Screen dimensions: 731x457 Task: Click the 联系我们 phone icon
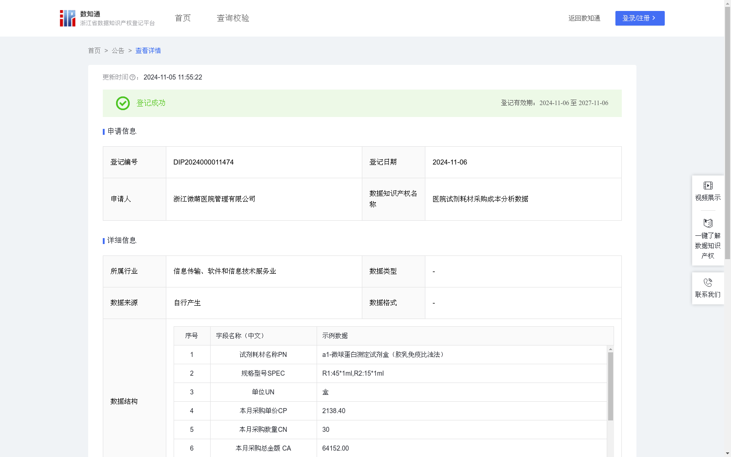[708, 282]
